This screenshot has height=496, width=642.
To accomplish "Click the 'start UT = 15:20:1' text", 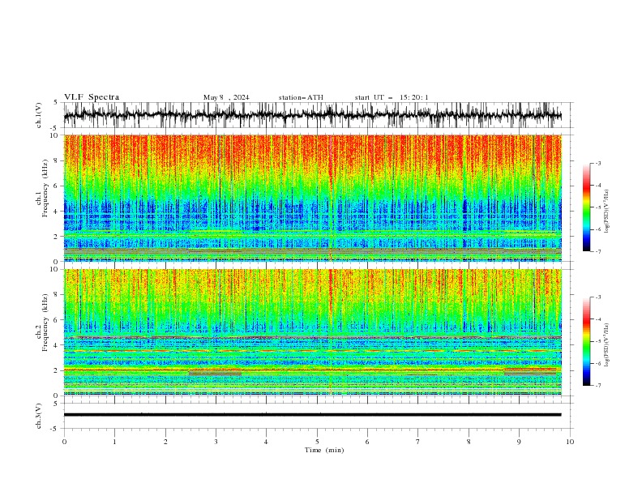I will [x=392, y=97].
